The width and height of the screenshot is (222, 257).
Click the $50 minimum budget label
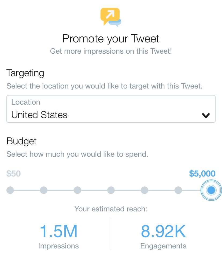[x=13, y=174]
